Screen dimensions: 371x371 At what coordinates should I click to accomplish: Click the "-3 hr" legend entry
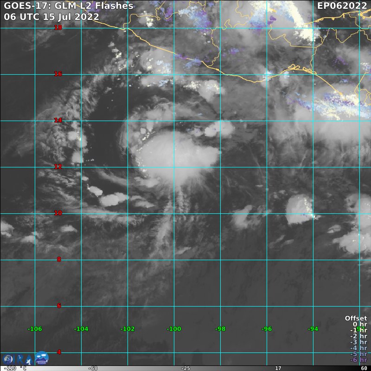358,342
